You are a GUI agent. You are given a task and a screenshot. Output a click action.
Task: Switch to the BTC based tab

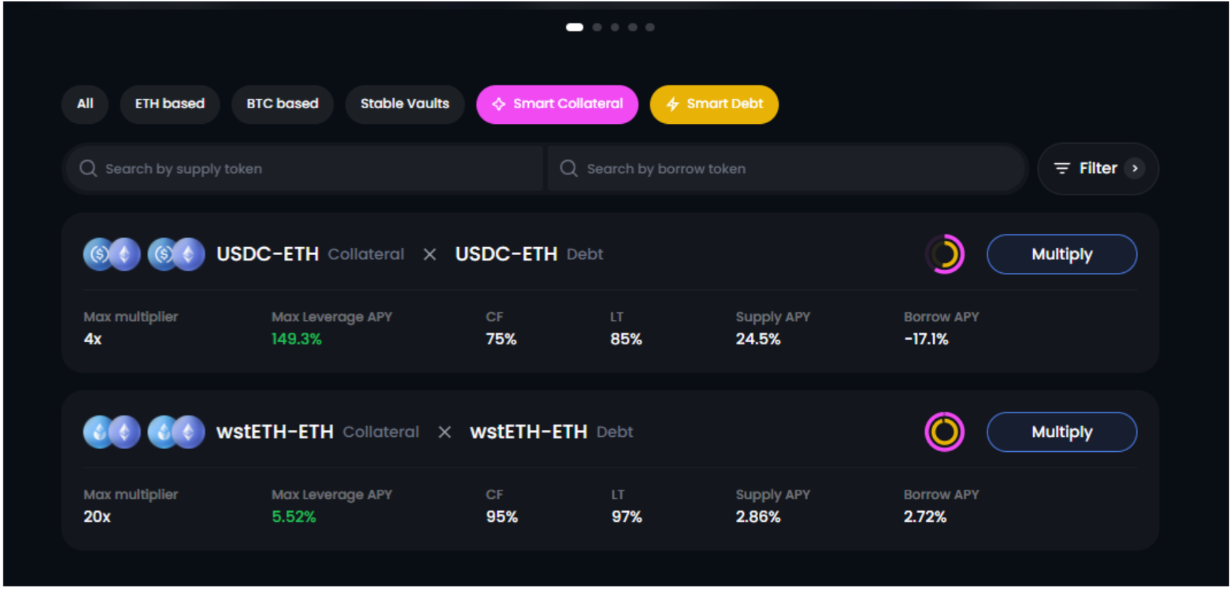[282, 104]
